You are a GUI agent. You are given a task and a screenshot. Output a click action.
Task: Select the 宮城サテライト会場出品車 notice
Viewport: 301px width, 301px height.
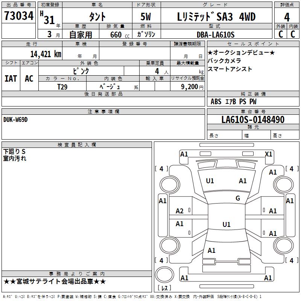pyautogui.click(x=55, y=281)
